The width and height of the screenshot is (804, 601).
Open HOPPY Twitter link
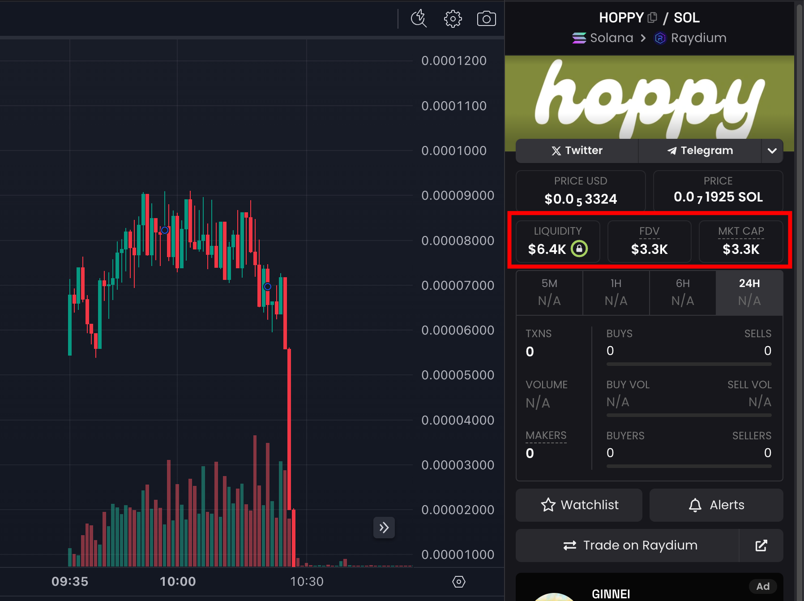577,150
